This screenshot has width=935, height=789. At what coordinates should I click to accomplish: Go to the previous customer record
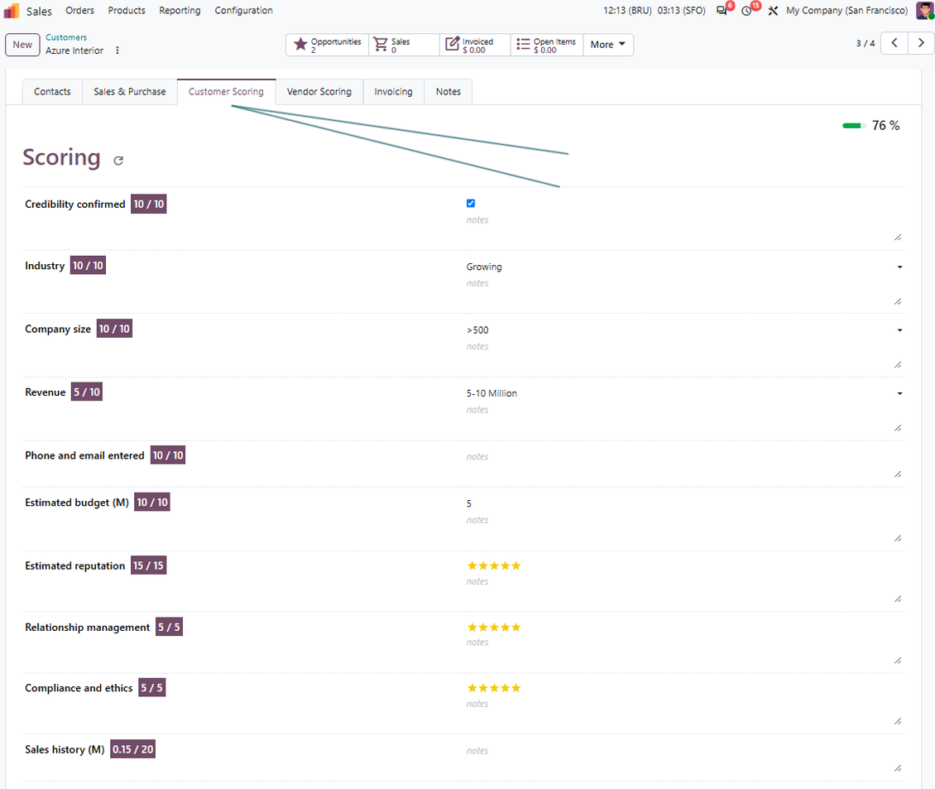click(894, 43)
